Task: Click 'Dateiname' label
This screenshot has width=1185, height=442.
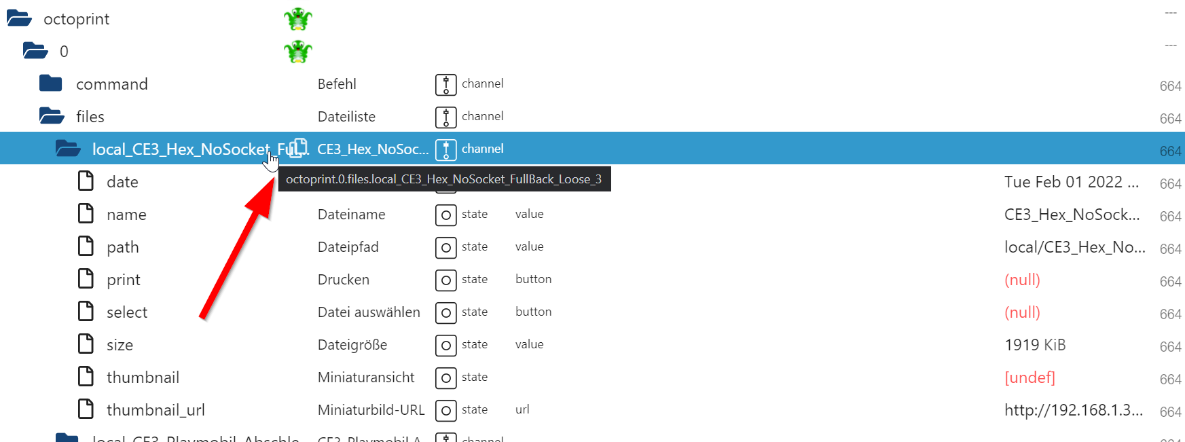Action: click(351, 215)
